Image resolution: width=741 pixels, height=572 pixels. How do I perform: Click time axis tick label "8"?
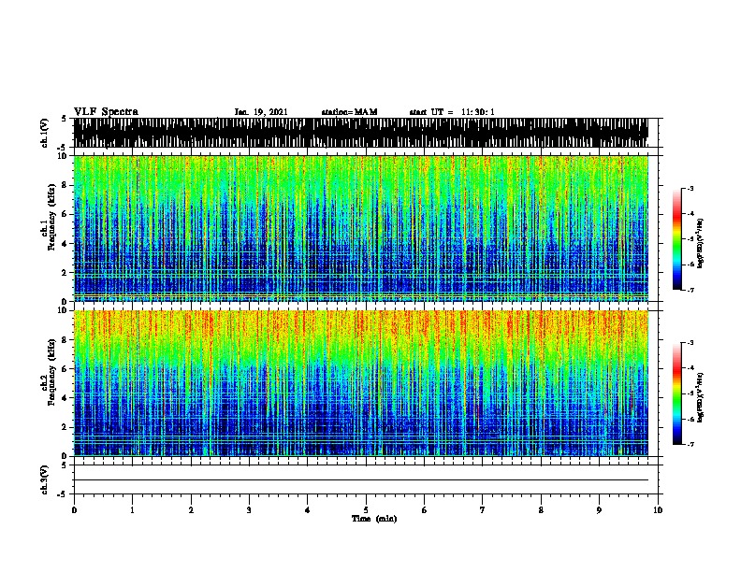pyautogui.click(x=541, y=510)
